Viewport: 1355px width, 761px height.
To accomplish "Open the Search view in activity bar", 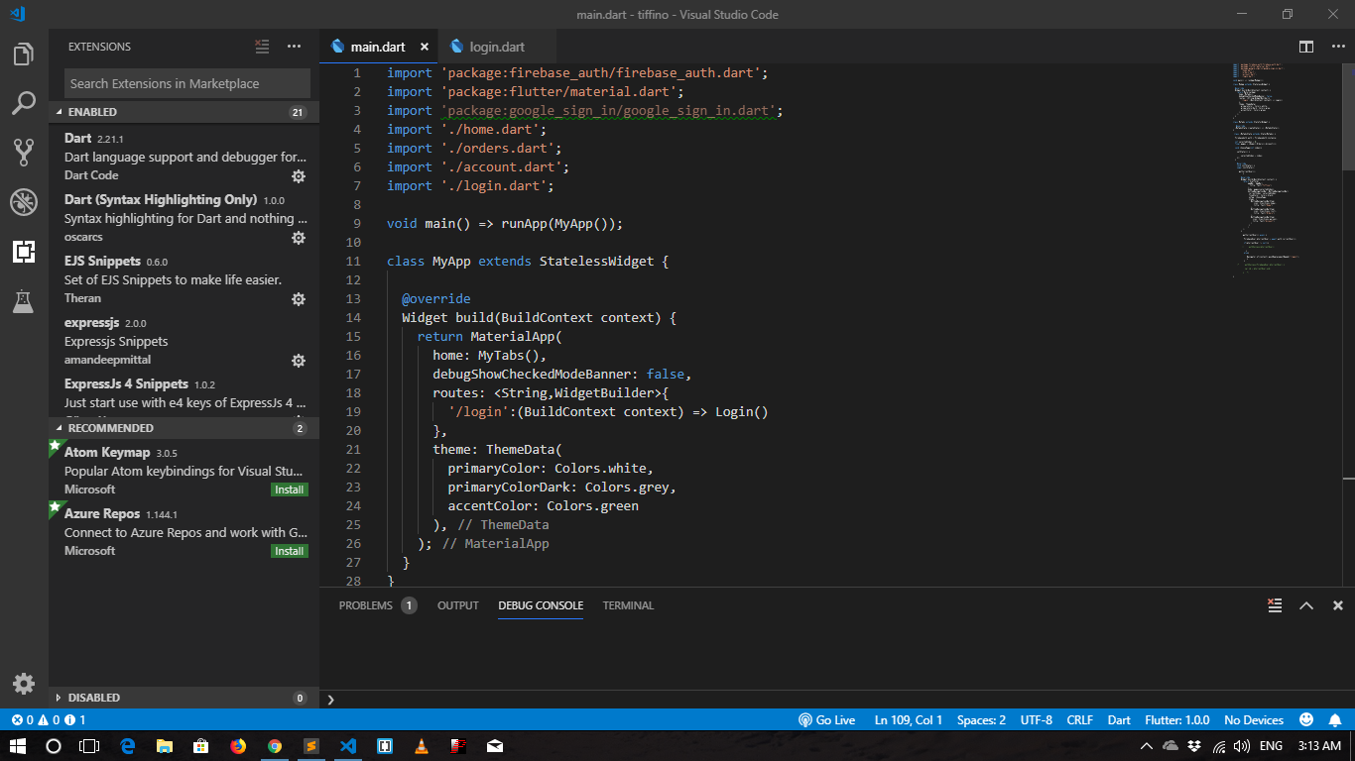I will tap(24, 103).
